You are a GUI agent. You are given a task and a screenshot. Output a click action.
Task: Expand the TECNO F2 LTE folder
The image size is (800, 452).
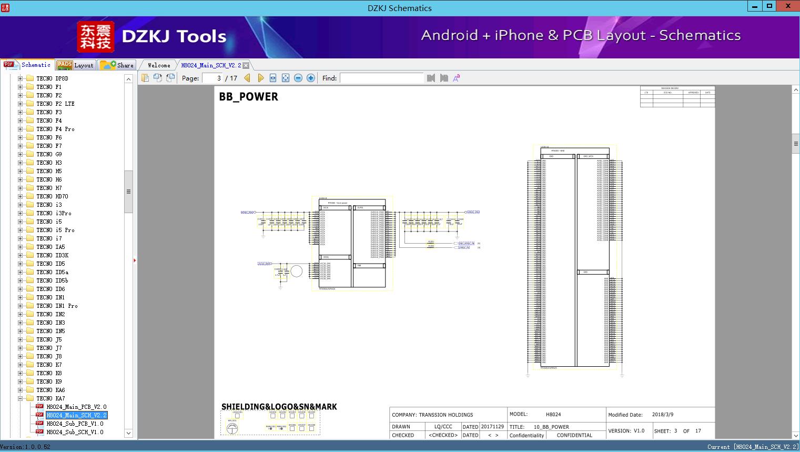click(x=20, y=104)
